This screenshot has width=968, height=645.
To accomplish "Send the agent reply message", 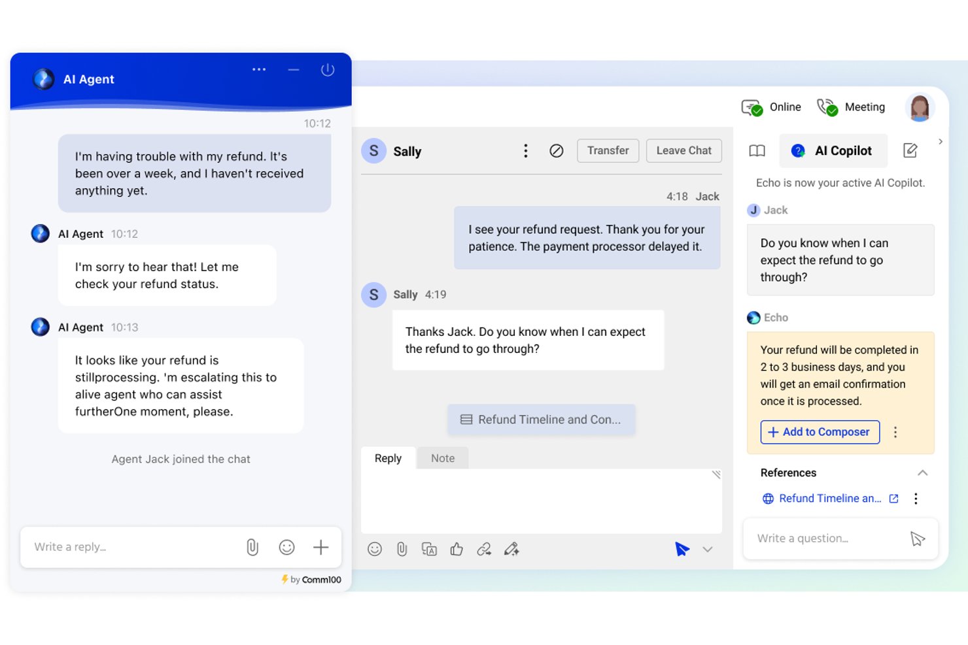I will click(x=682, y=549).
